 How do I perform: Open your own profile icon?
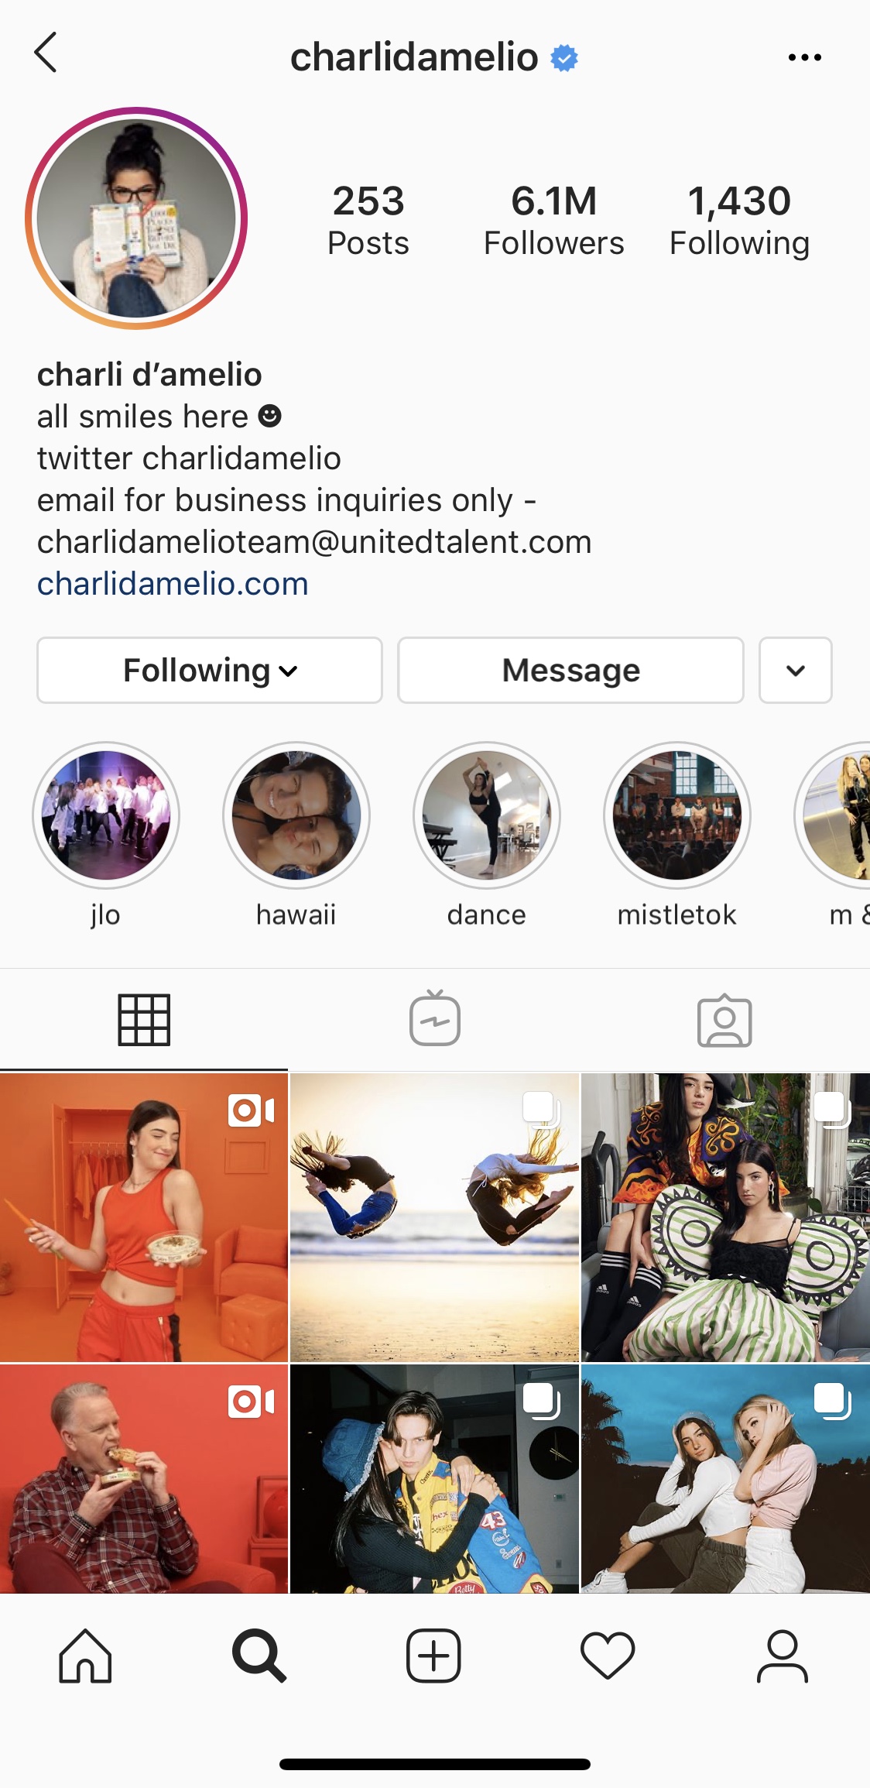pyautogui.click(x=782, y=1656)
